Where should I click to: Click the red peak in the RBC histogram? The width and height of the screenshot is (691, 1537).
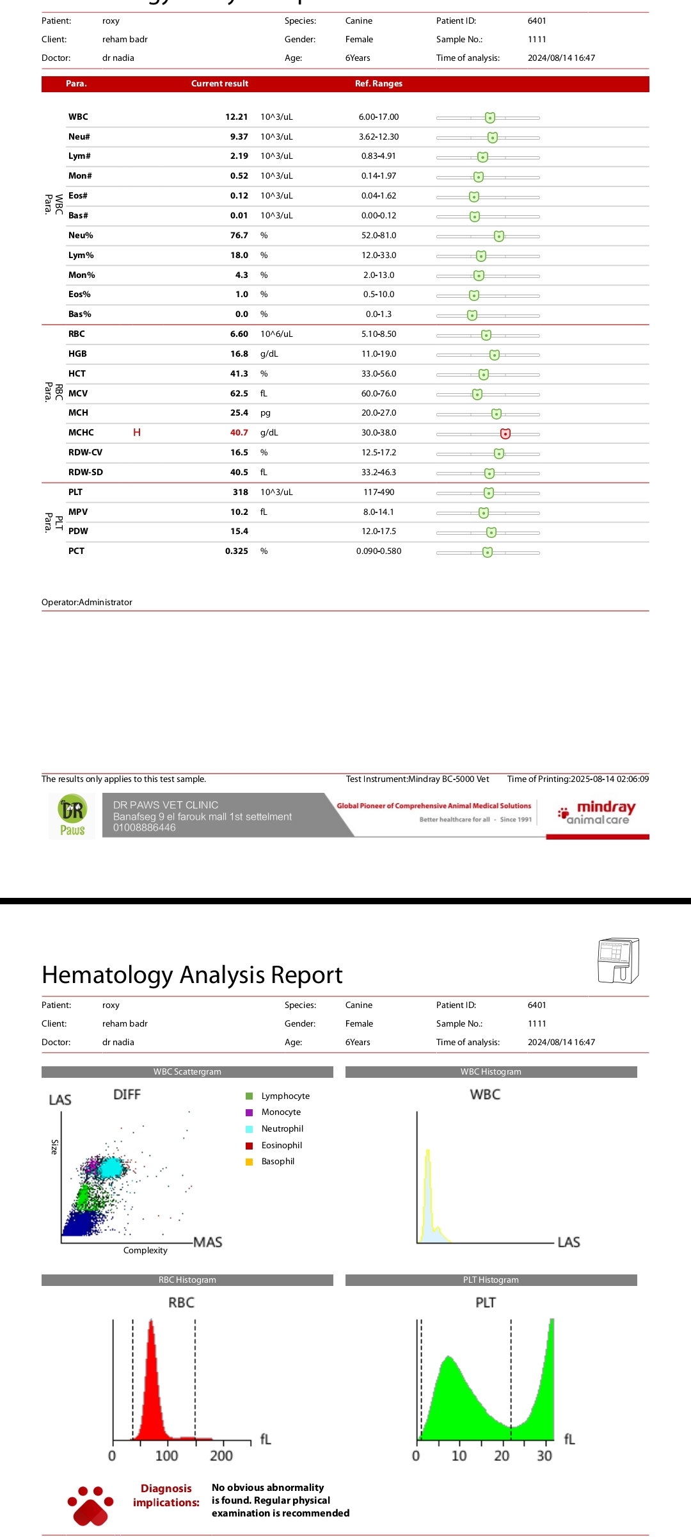[x=152, y=1377]
